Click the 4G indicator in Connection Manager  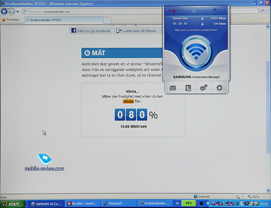pyautogui.click(x=179, y=11)
